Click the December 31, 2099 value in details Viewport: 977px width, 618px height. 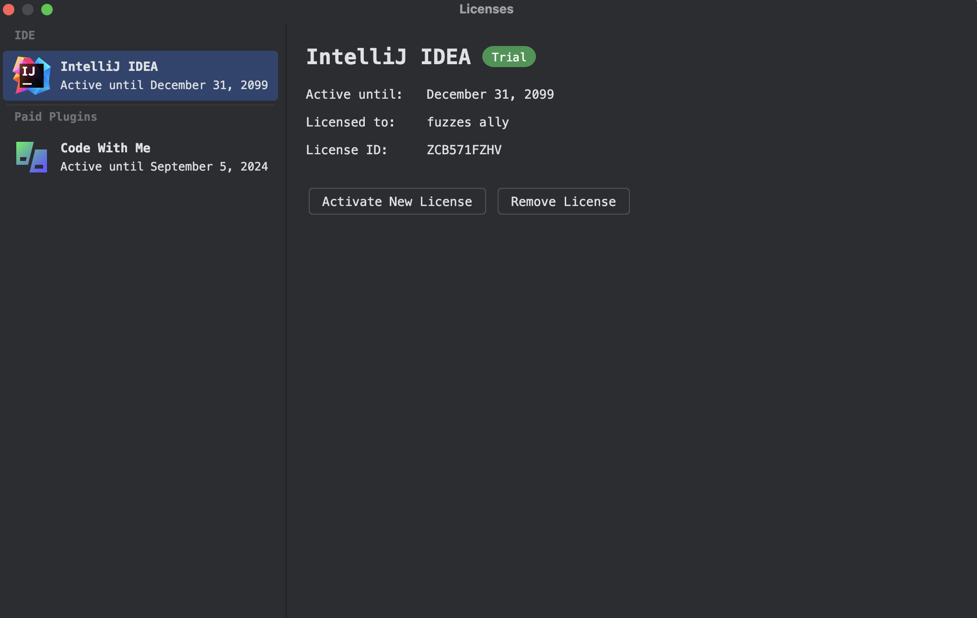click(490, 94)
